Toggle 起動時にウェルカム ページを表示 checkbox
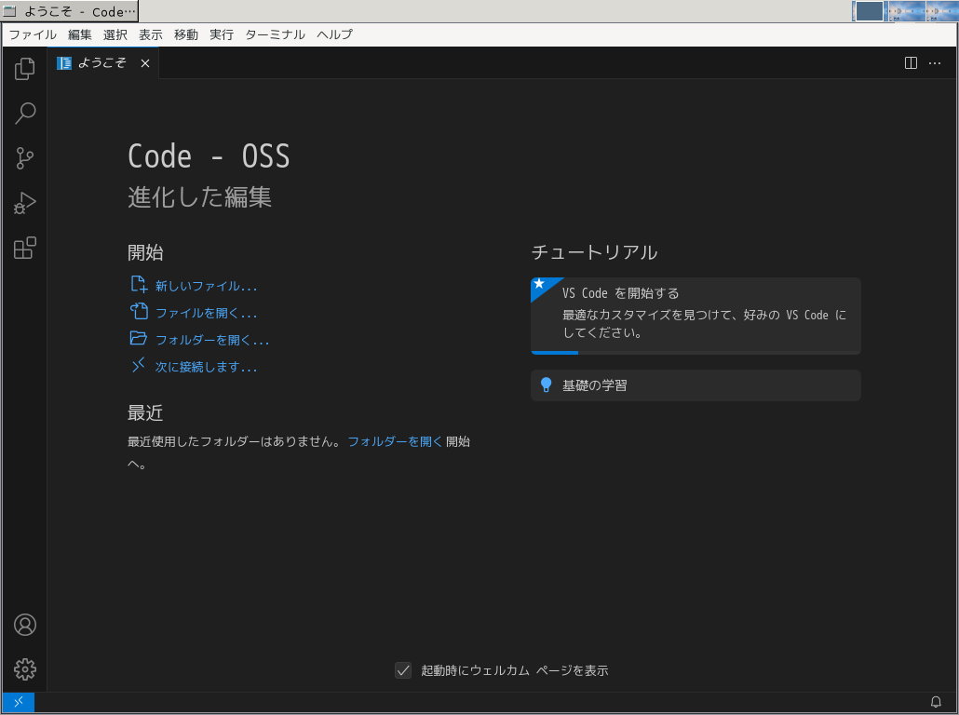The height and width of the screenshot is (715, 959). tap(403, 670)
